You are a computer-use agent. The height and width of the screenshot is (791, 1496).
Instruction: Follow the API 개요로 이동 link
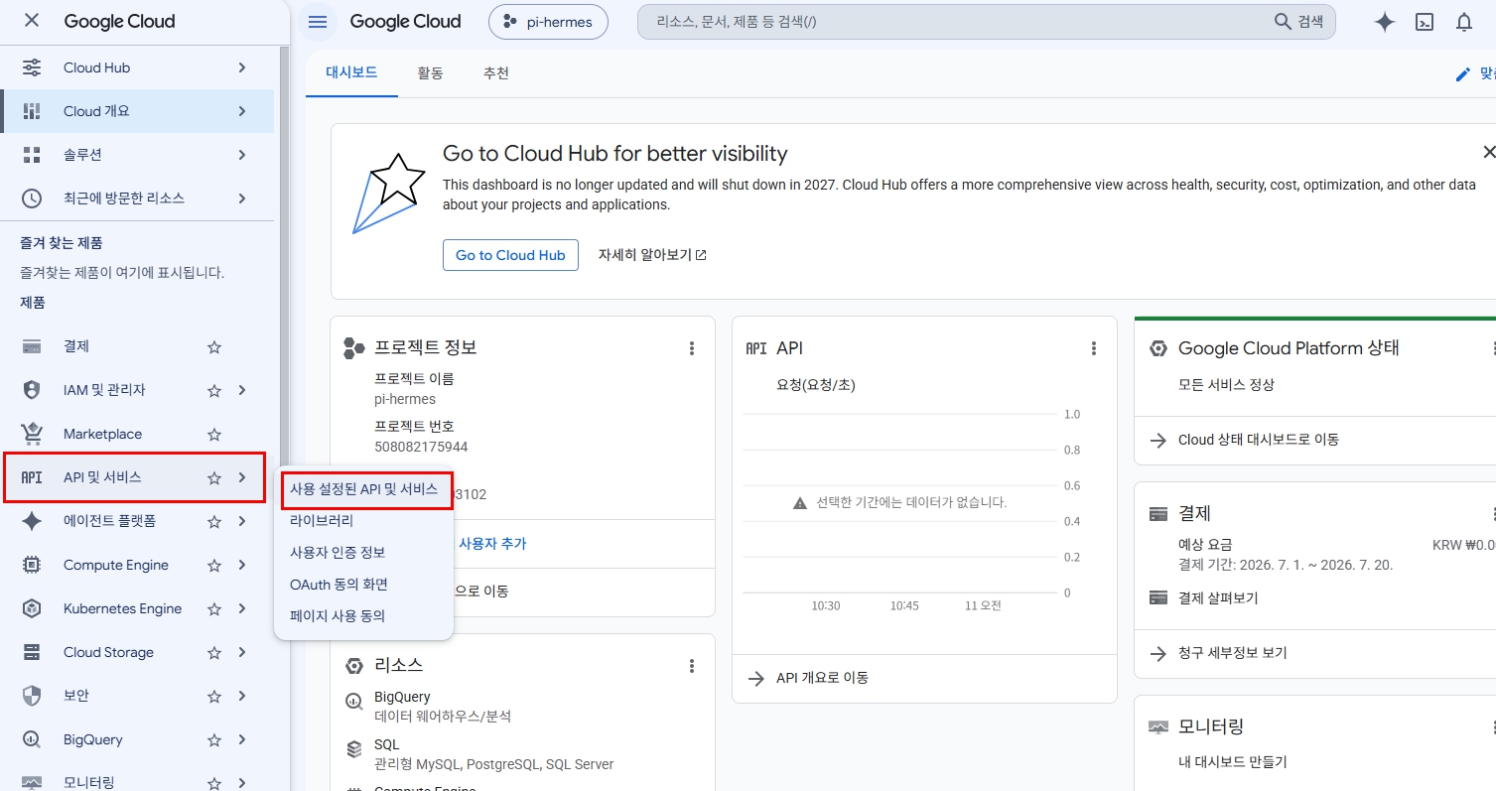822,678
